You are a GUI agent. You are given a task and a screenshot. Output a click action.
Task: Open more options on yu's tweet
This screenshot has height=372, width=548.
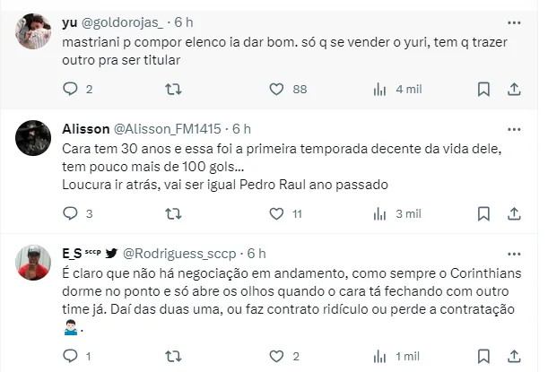pyautogui.click(x=514, y=21)
